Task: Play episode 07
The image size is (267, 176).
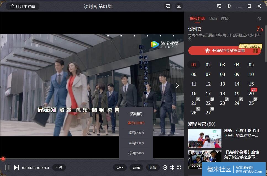Action: coord(208,75)
